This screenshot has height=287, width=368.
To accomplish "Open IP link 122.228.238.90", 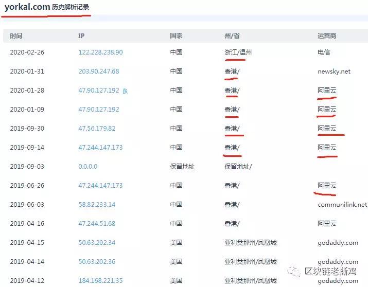I will 100,52.
